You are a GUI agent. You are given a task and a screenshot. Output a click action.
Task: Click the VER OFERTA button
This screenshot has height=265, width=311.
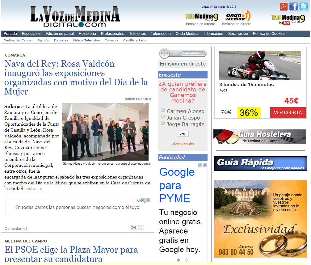pyautogui.click(x=288, y=112)
